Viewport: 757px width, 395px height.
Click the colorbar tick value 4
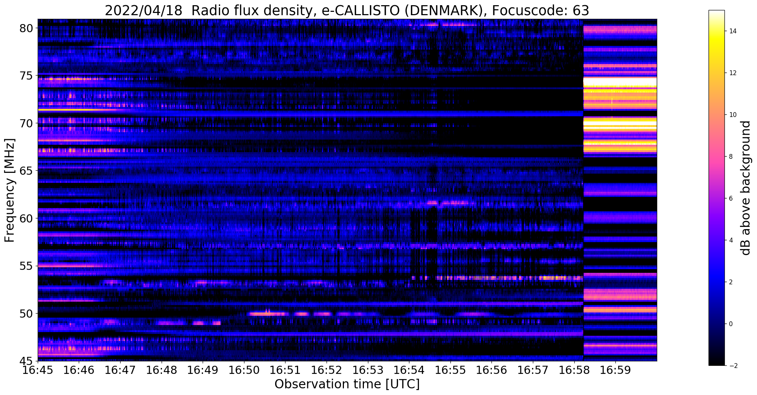730,240
